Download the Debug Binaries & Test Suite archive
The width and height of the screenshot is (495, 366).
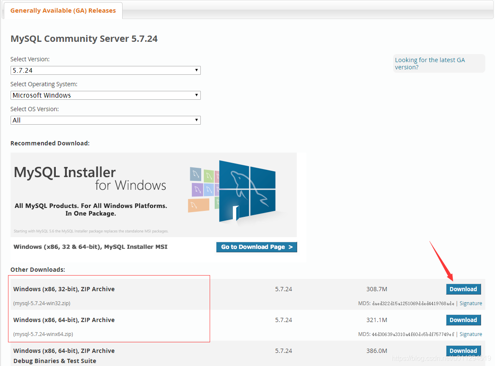point(463,350)
